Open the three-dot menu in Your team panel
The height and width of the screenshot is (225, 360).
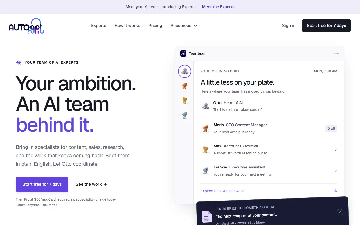tap(336, 53)
